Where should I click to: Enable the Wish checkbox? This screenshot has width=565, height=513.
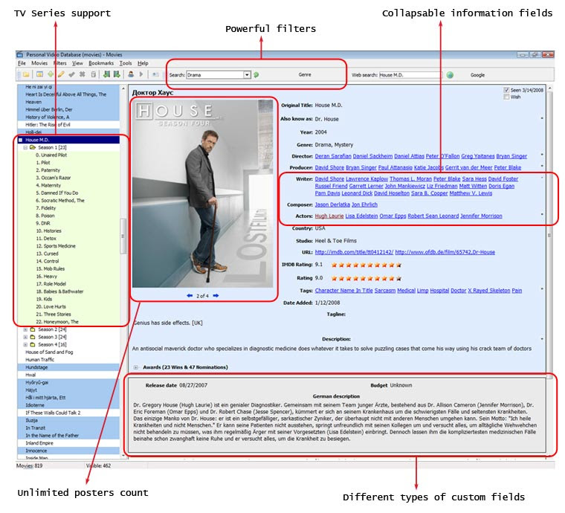(506, 97)
